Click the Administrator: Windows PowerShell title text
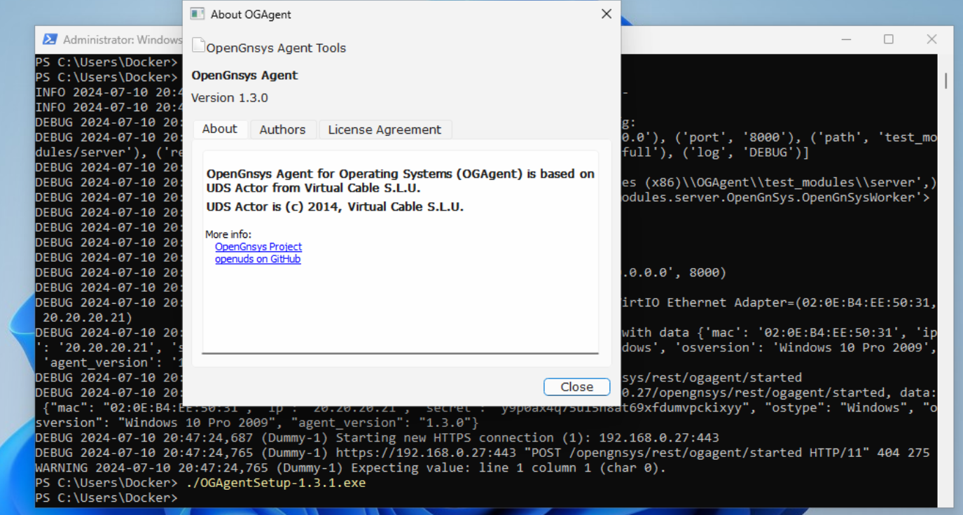 (x=123, y=40)
